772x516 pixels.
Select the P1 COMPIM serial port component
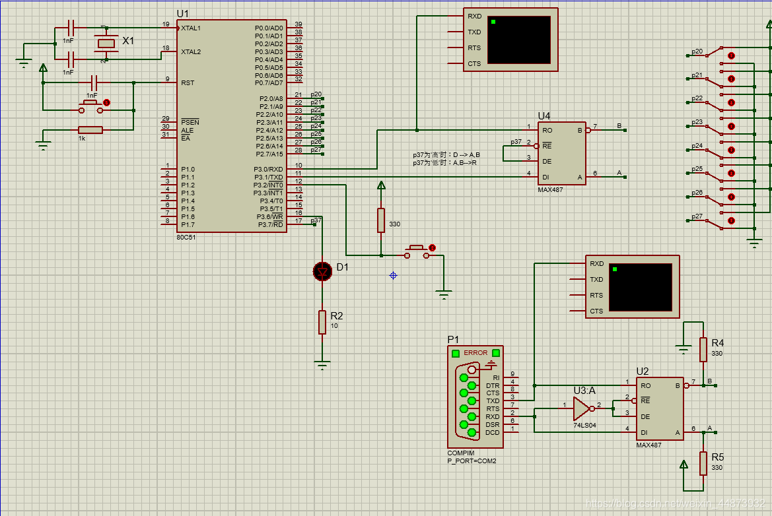pos(475,397)
